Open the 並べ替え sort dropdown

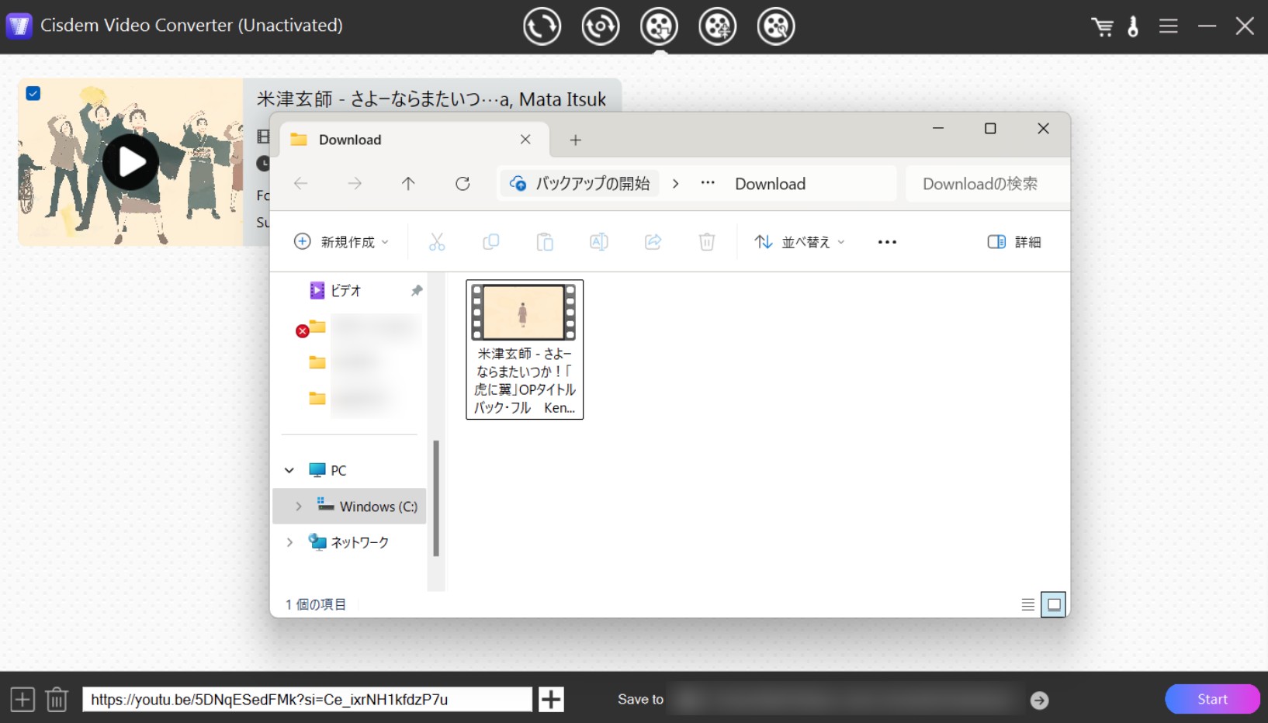point(799,242)
